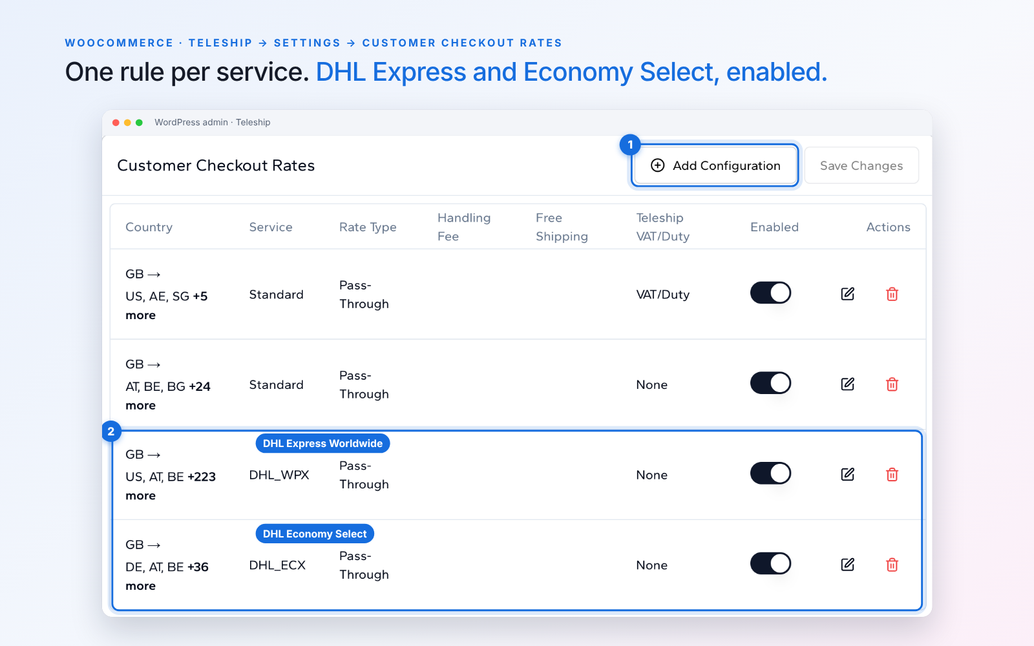Image resolution: width=1034 pixels, height=646 pixels.
Task: Click the None value in DHL_WPX row
Action: click(651, 475)
